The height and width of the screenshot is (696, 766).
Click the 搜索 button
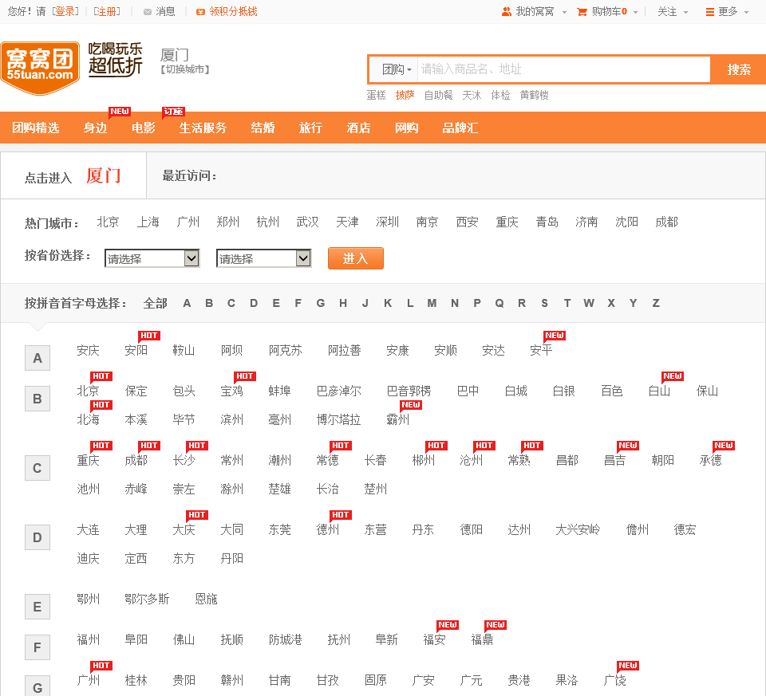[738, 69]
